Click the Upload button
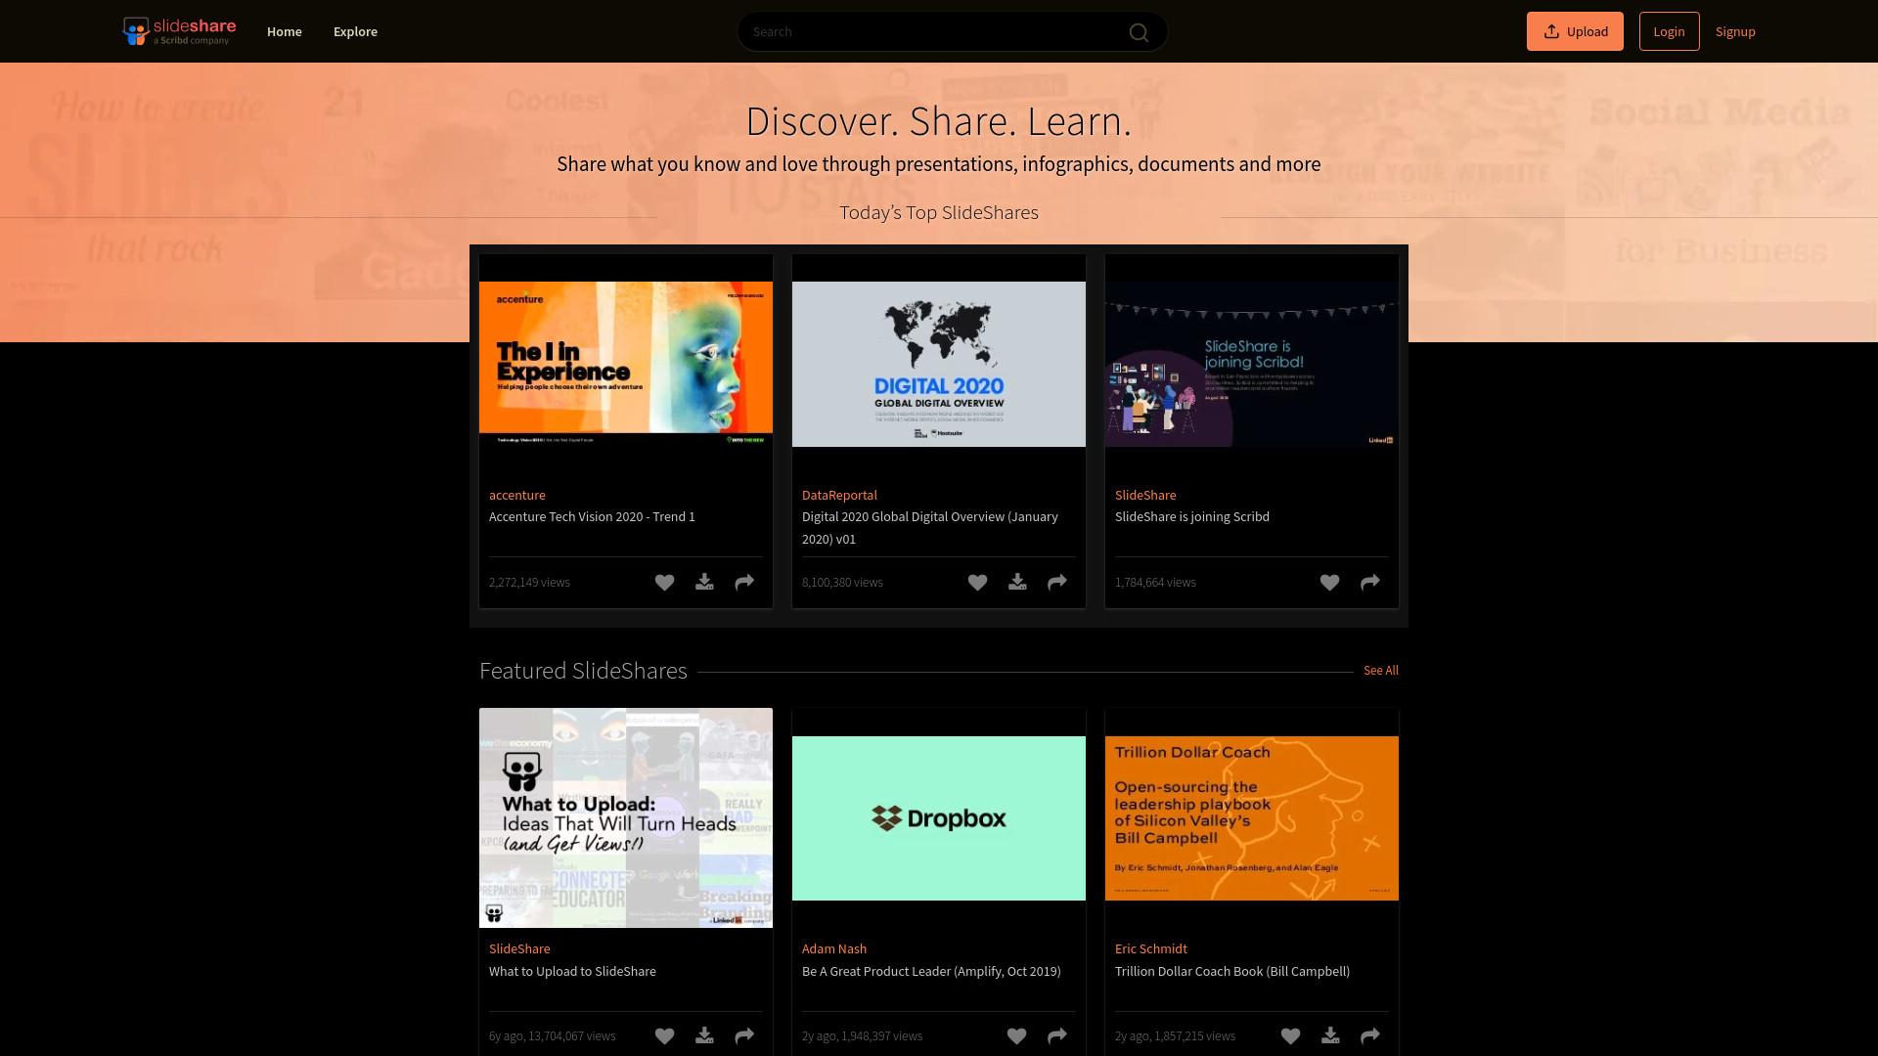 (1575, 31)
